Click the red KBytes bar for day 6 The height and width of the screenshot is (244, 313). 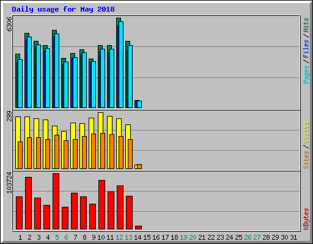point(65,218)
